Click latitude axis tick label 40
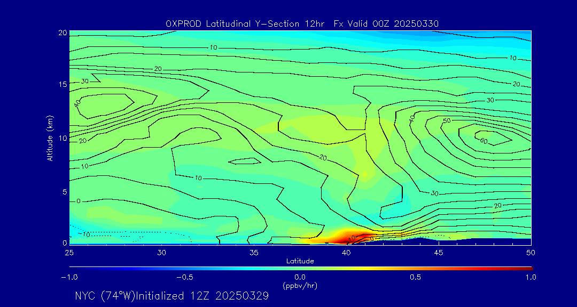 pos(346,253)
